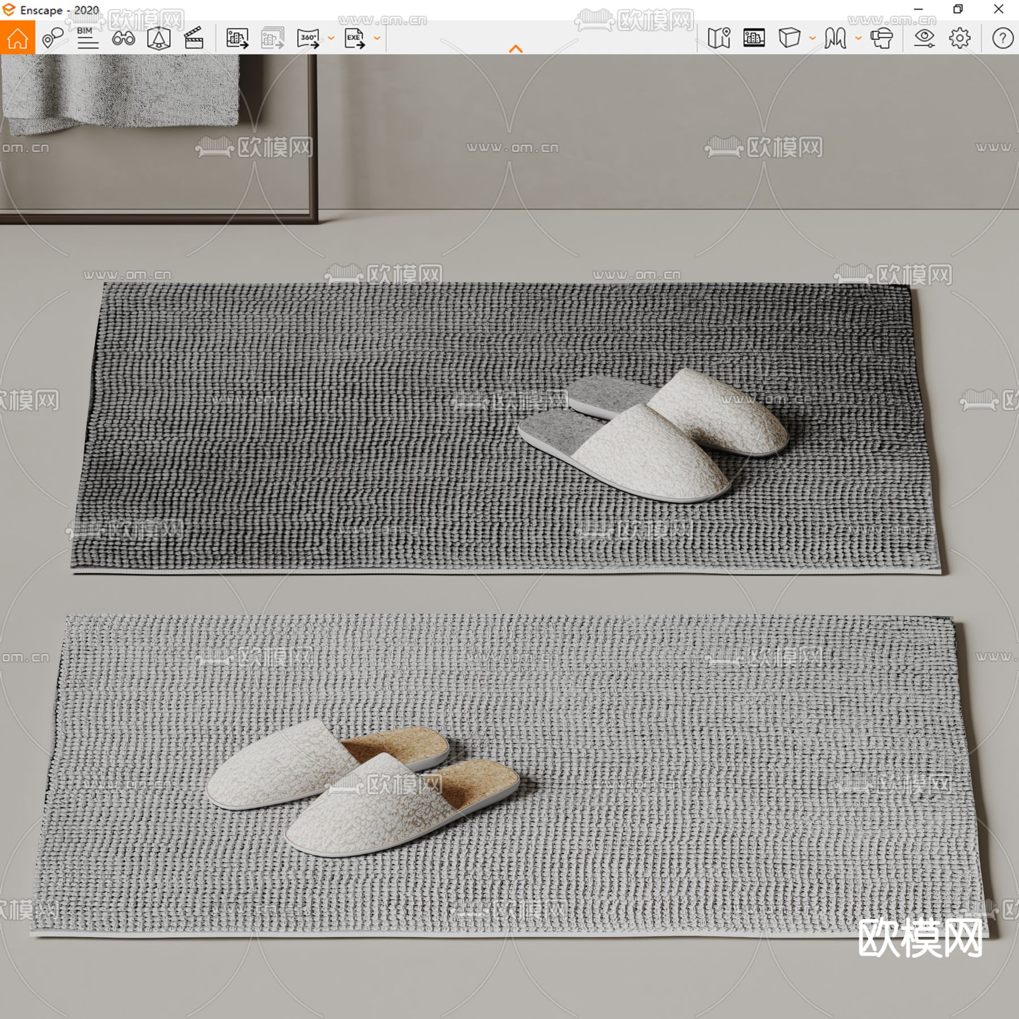
Task: Click the 360° panorama export icon
Action: point(308,38)
